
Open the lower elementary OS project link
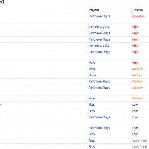[99, 46]
